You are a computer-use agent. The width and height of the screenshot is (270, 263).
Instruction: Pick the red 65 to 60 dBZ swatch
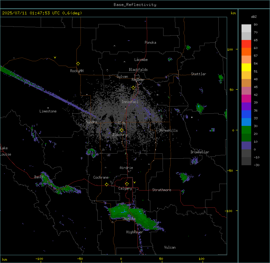(246, 44)
